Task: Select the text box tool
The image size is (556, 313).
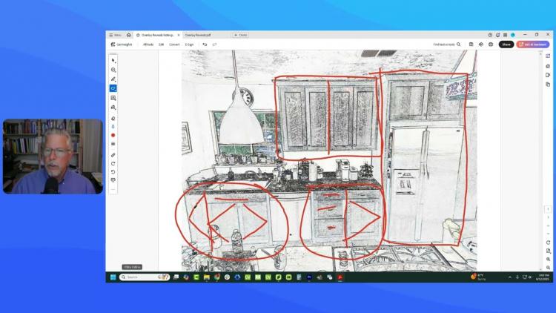Action: [x=113, y=98]
